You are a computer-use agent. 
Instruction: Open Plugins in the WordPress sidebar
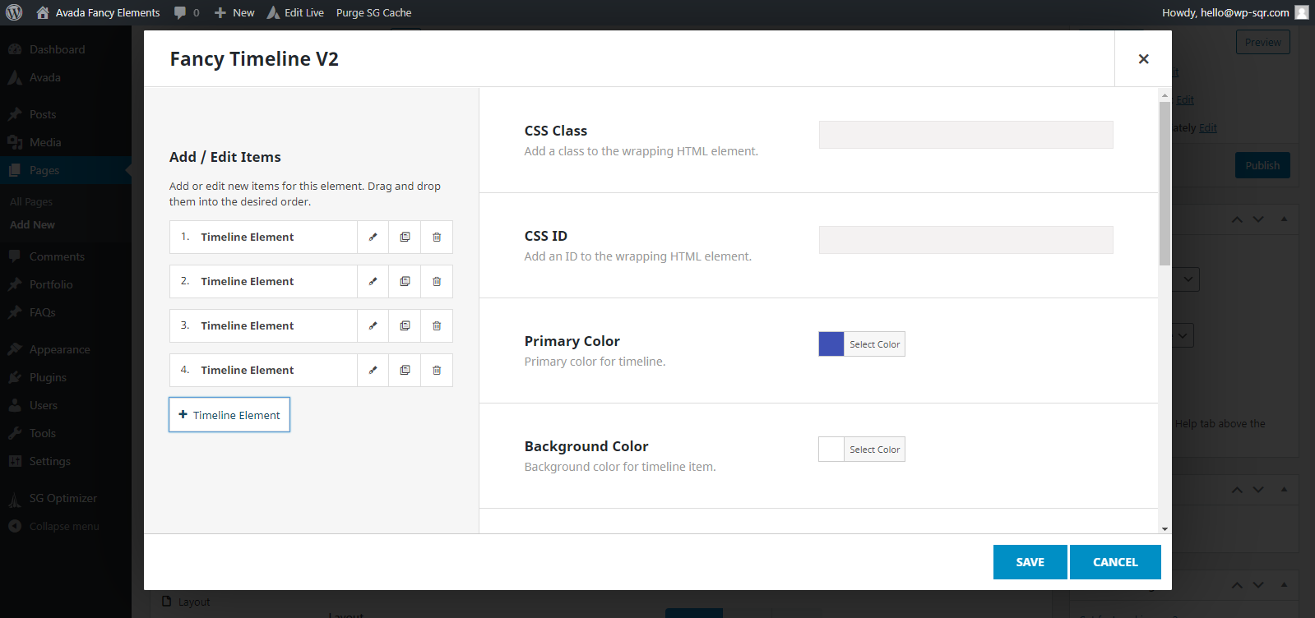[66, 377]
